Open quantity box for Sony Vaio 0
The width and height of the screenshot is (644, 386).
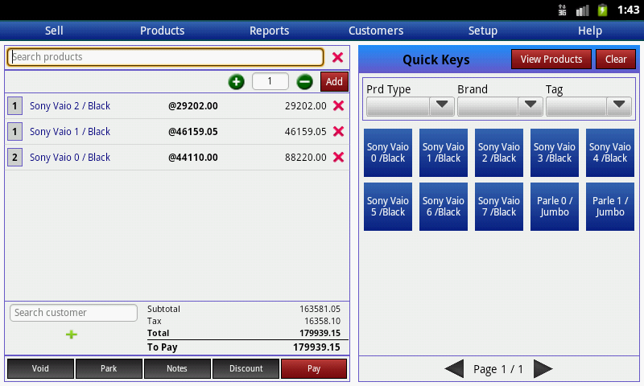tap(14, 157)
